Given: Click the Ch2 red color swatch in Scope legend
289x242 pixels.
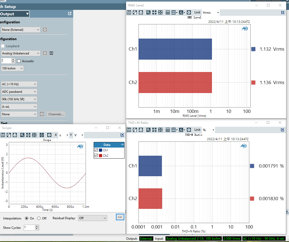Looking at the screenshot, I should click(100, 155).
